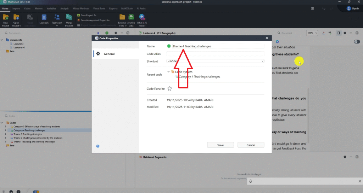Open the 100% zoom dropdown
The height and width of the screenshot is (193, 363).
coord(312,33)
